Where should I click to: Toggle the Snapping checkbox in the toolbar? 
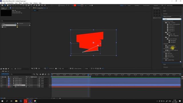coord(59,5)
